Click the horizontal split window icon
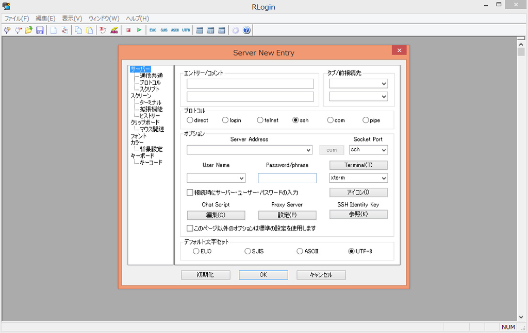The image size is (528, 333). pos(200,30)
